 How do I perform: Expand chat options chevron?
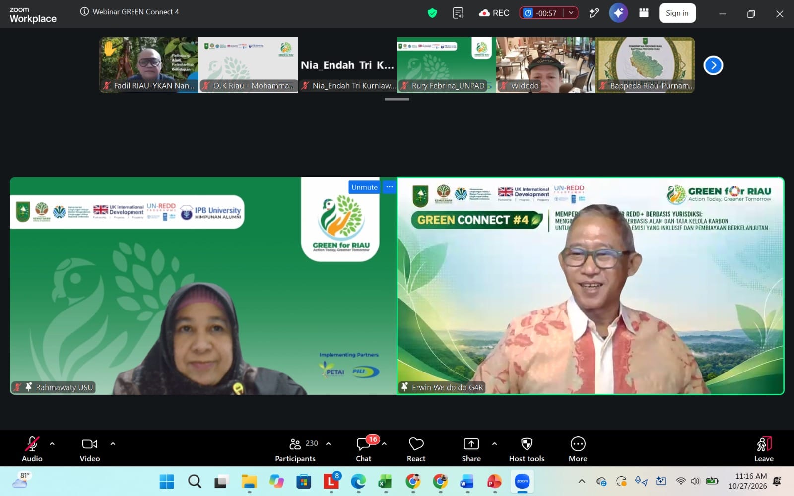coord(384,444)
